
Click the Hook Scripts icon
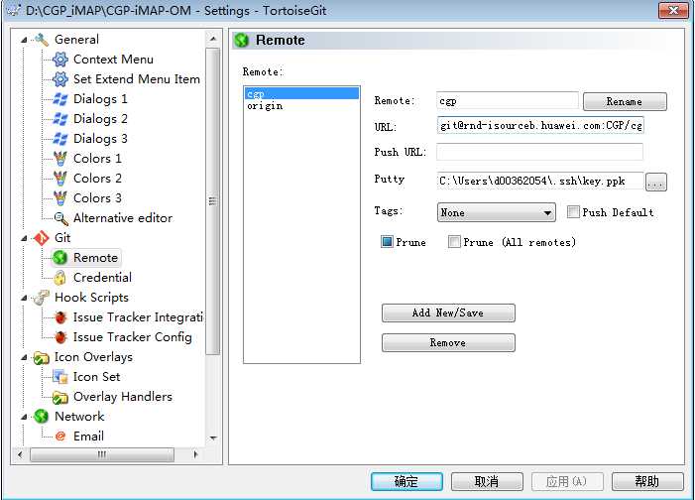coord(42,298)
